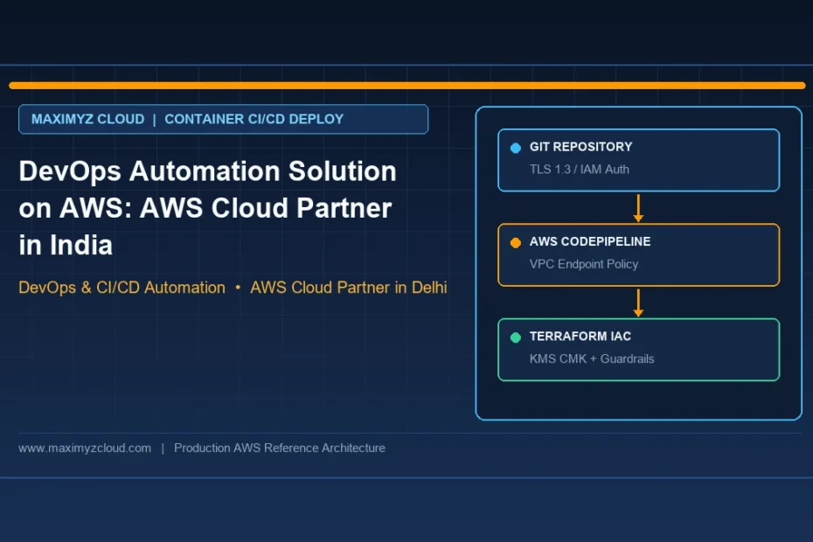Click AWS Cloud Partner in Delhi text
This screenshot has height=542, width=813.
349,288
